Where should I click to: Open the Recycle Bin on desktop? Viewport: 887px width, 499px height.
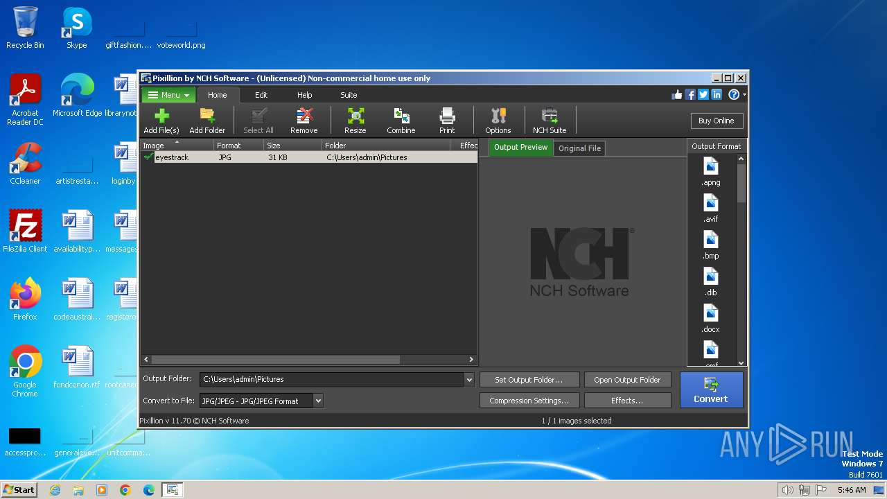[25, 28]
